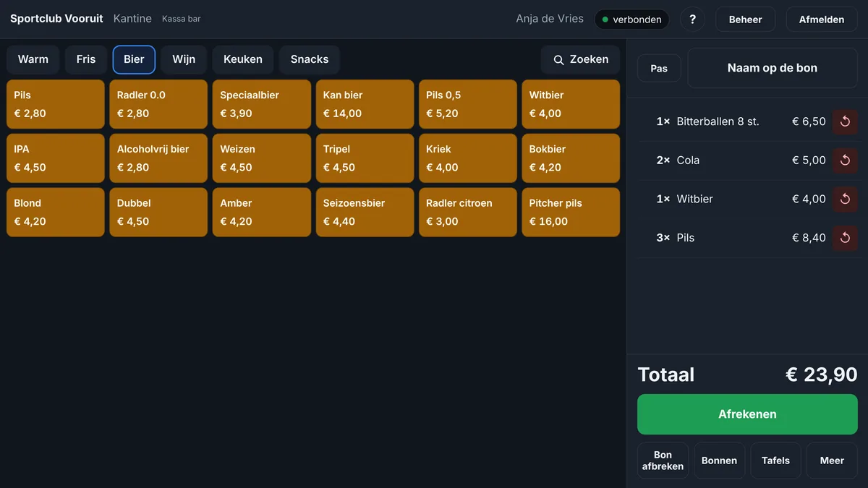868x488 pixels.
Task: Add a Dubbel to the order
Action: click(158, 213)
